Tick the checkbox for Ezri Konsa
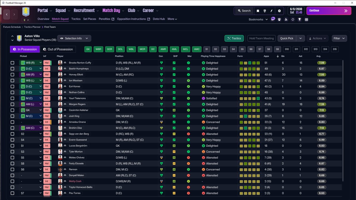This screenshot has width=356, height=200. (x=12, y=86)
